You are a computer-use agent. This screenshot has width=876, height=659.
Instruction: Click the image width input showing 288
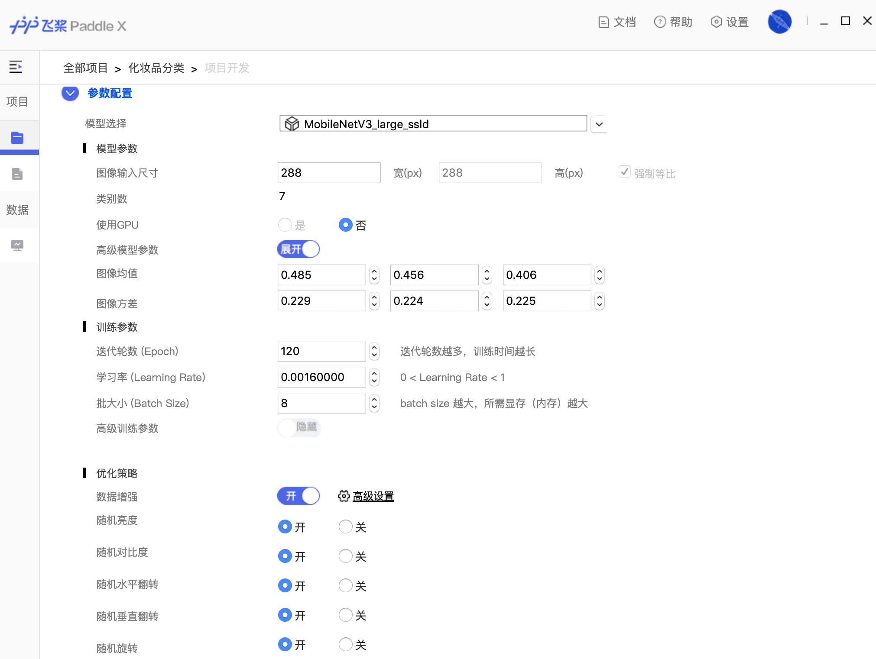click(329, 172)
